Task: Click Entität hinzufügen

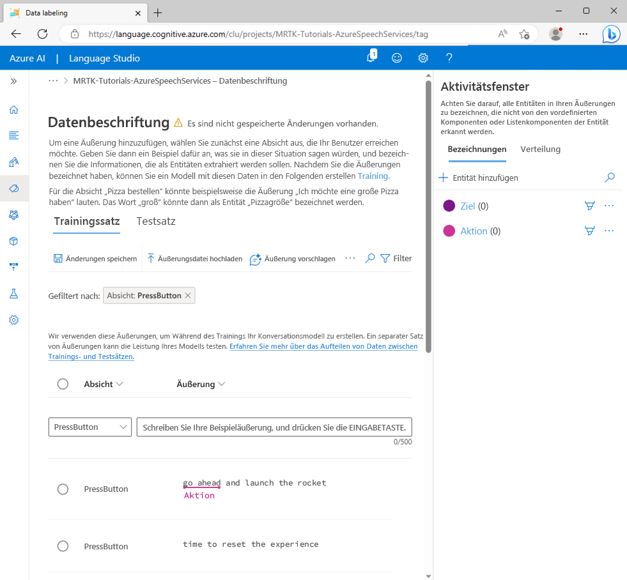Action: [x=478, y=178]
